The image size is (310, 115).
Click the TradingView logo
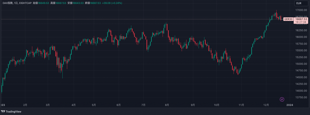(x=11, y=111)
